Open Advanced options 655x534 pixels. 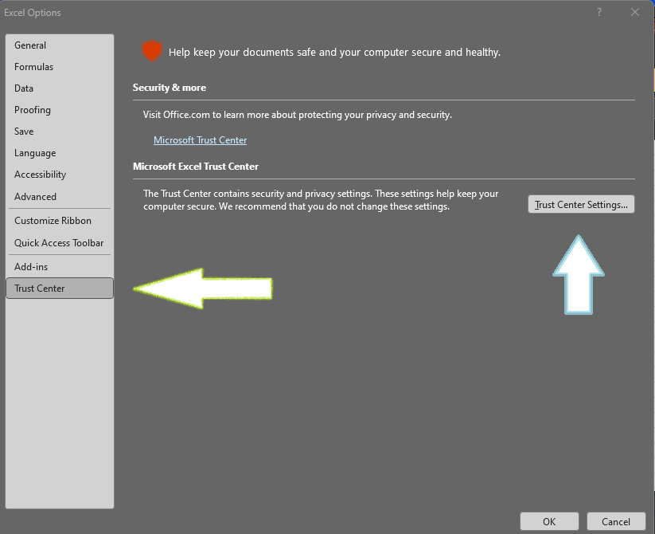pyautogui.click(x=60, y=197)
